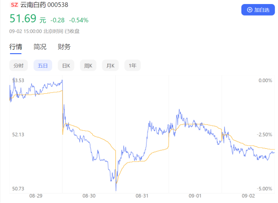The image size is (278, 203).
Task: Click the SZ market badge icon
Action: point(15,5)
